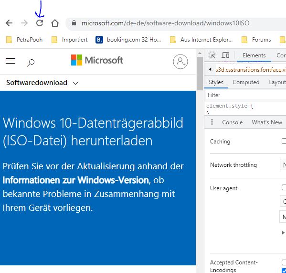Toggle the User agent checkbox

tap(284, 187)
